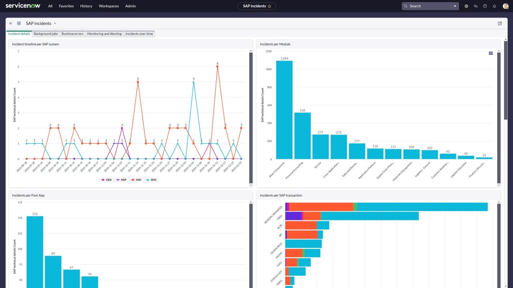Viewport: 513px width, 288px height.
Task: Switch to the Incidents over time tab
Action: coord(139,34)
